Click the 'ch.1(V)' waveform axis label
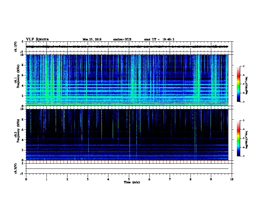 pos(16,47)
